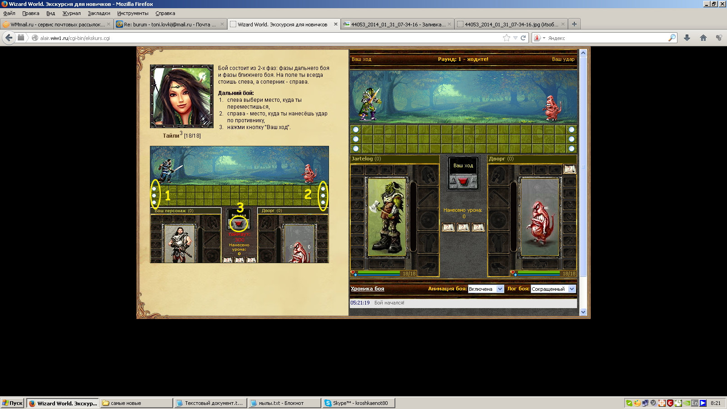727x409 pixels.
Task: Open 'мылы.txt - Блокнот' taskbar item
Action: 284,403
